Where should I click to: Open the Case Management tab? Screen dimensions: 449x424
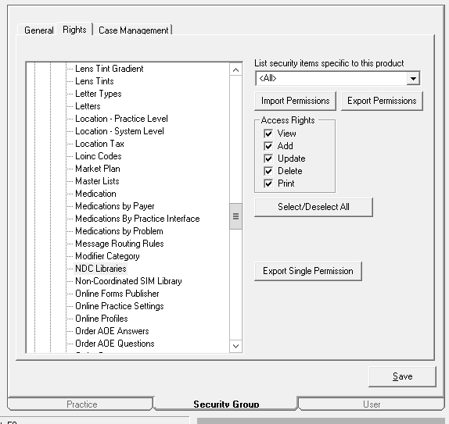134,30
